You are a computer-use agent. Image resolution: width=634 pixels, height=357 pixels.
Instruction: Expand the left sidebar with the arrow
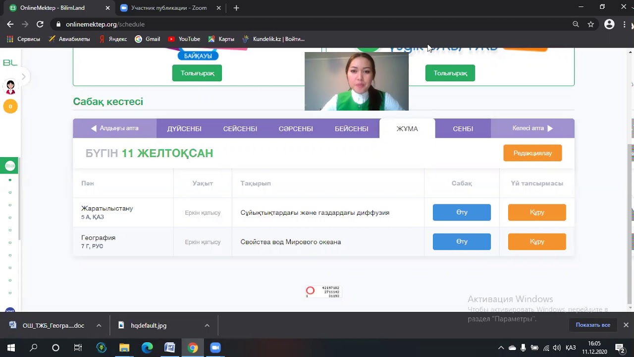point(23,76)
